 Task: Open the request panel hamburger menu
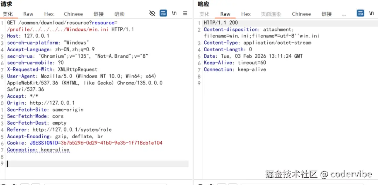point(185,13)
